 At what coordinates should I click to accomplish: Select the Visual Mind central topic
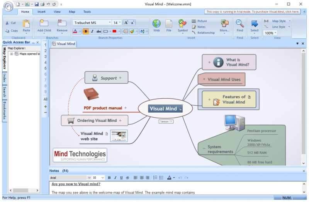pos(165,109)
